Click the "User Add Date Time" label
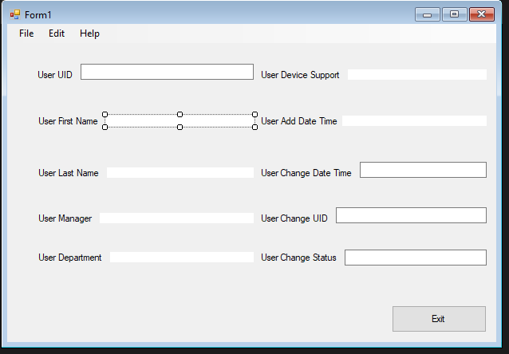The height and width of the screenshot is (354, 509). (x=299, y=121)
